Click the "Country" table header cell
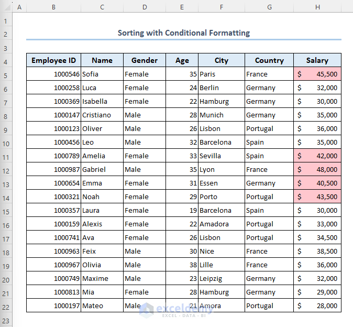Image resolution: width=353 pixels, height=327 pixels. pos(269,60)
